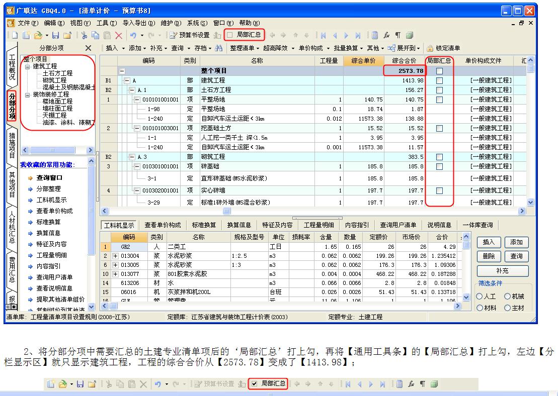Click the paragraph mark icon
The width and height of the screenshot is (558, 396).
398,35
